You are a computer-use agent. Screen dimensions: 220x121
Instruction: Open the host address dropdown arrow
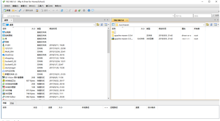(173, 16)
